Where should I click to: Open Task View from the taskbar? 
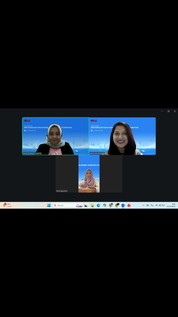click(86, 205)
